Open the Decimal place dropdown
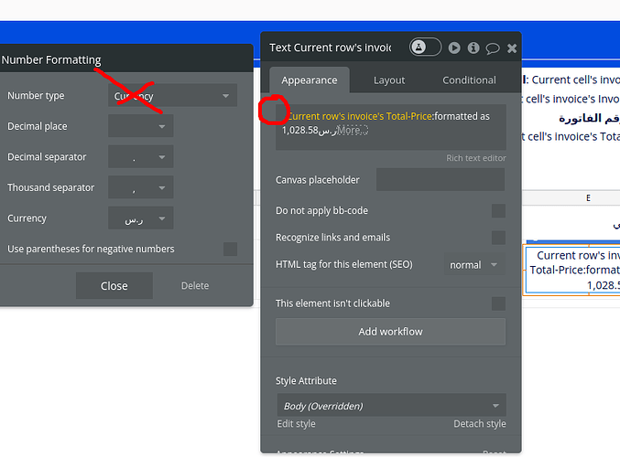This screenshot has height=457, width=620. [x=141, y=126]
